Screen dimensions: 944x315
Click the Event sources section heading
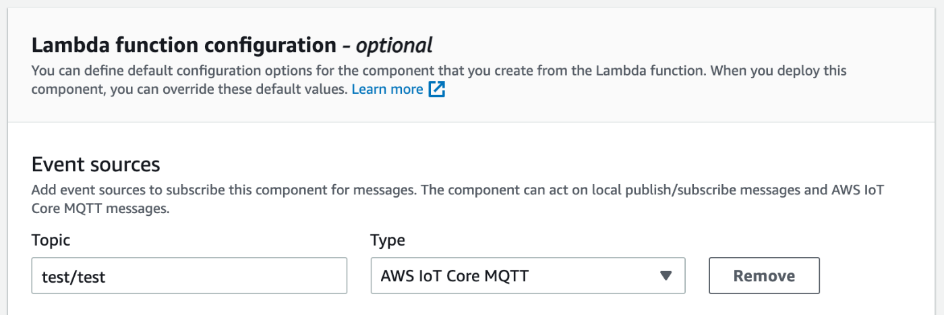(96, 165)
